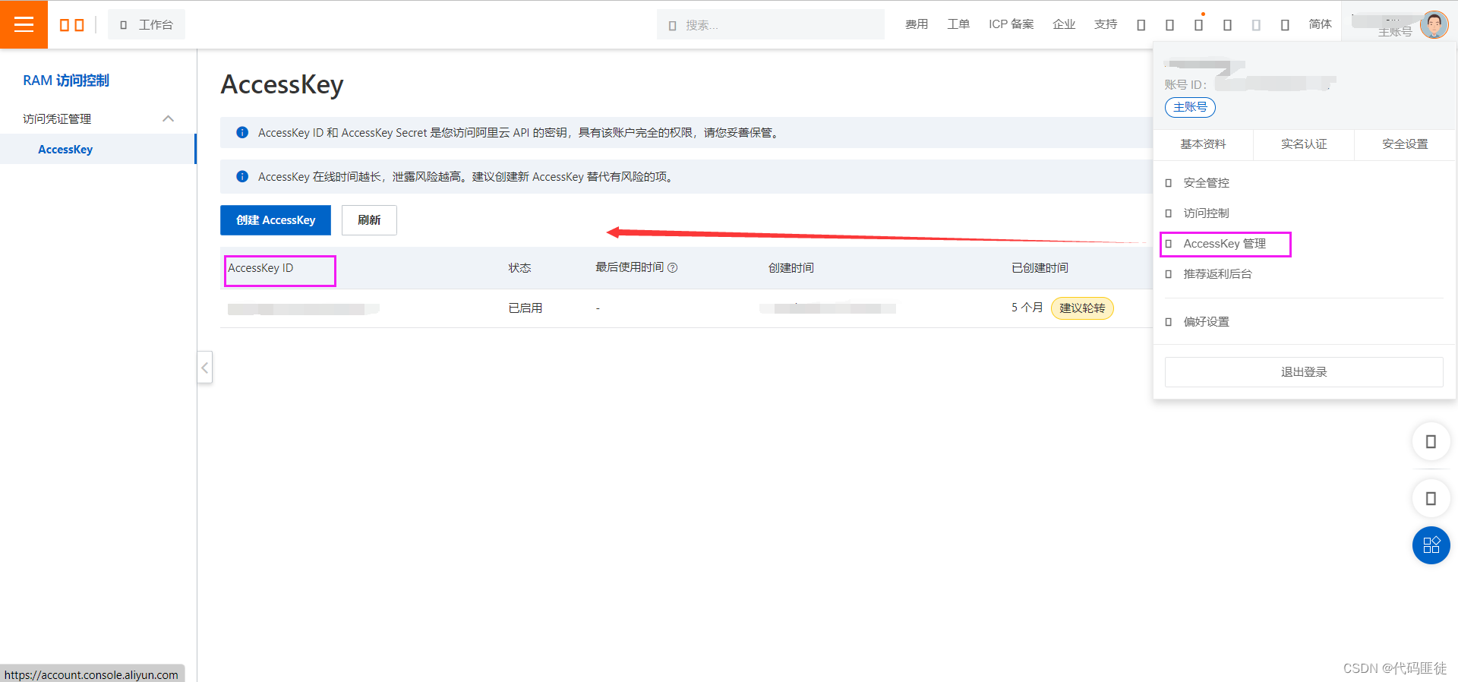This screenshot has width=1458, height=682.
Task: Select AccessKey 管理 in account menu
Action: [1224, 244]
